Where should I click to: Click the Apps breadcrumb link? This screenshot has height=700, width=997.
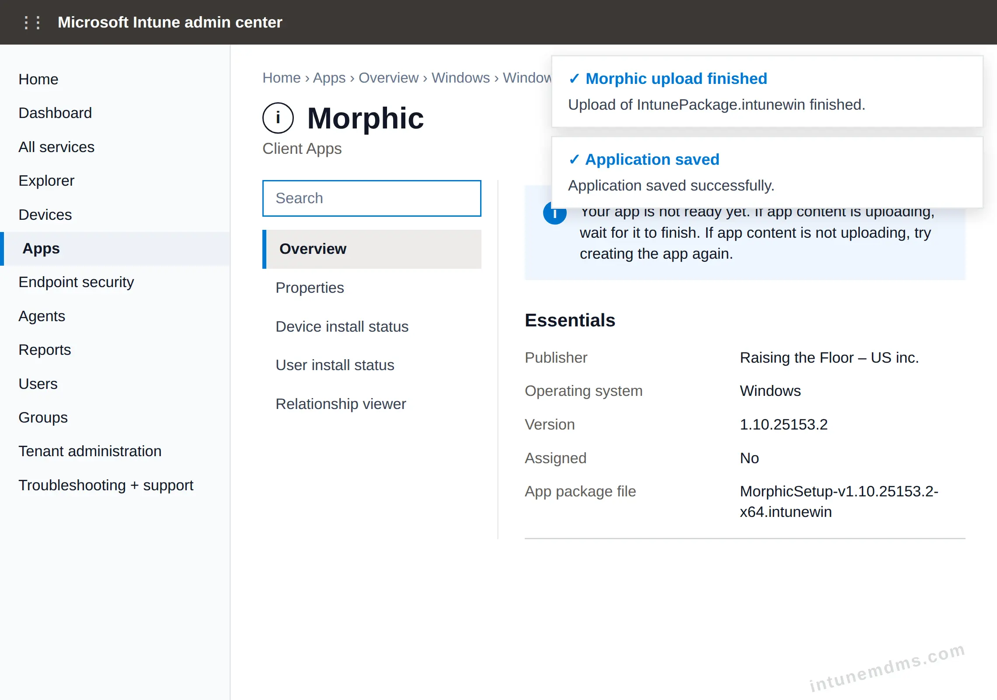(x=329, y=77)
